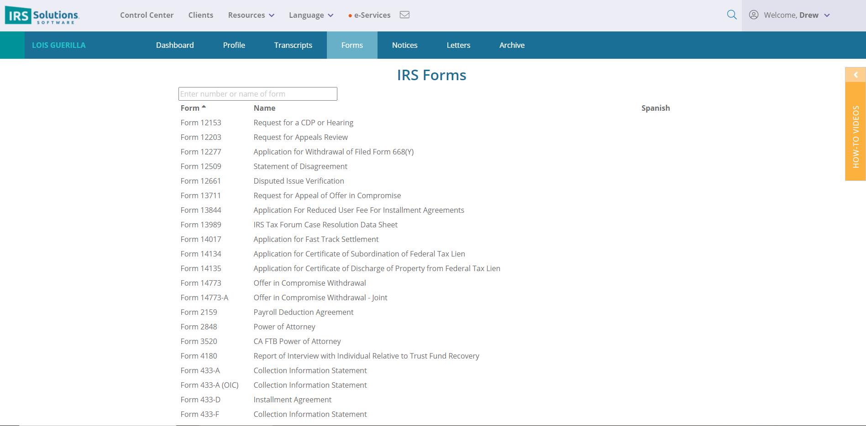The width and height of the screenshot is (866, 426).
Task: Click the e-Services notification dot
Action: click(x=349, y=14)
